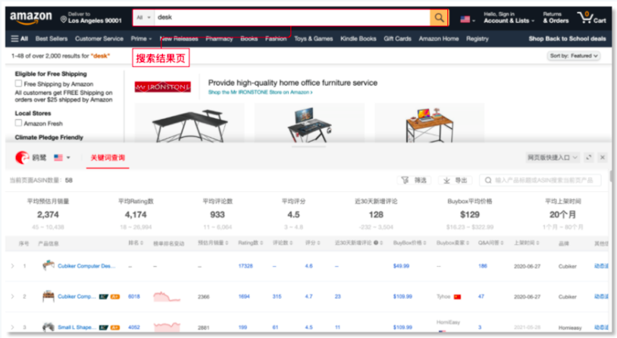Click the $49.99 price in row 1

(x=401, y=266)
